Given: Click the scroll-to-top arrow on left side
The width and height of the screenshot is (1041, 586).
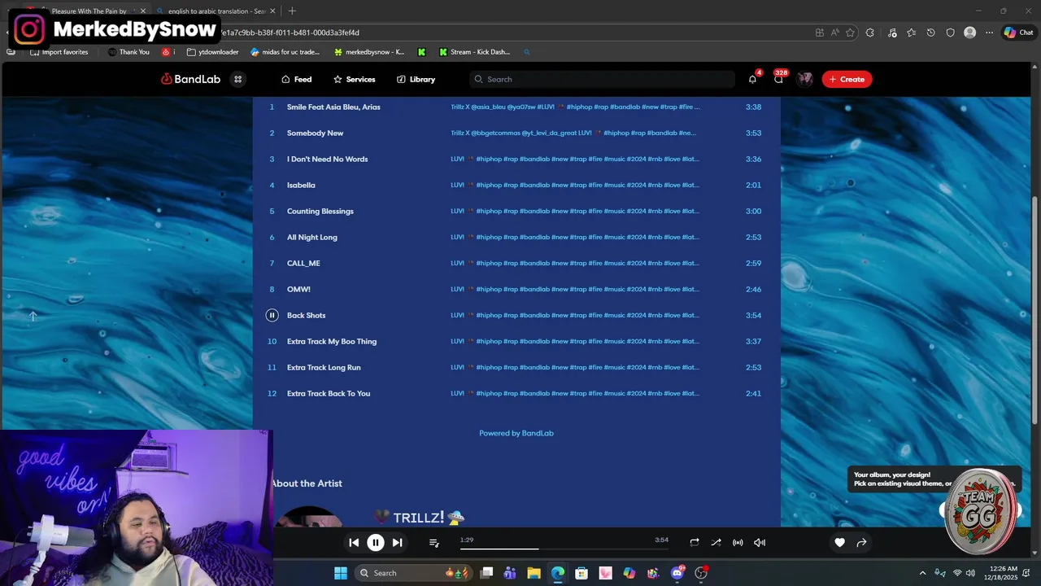Looking at the screenshot, I should point(33,316).
